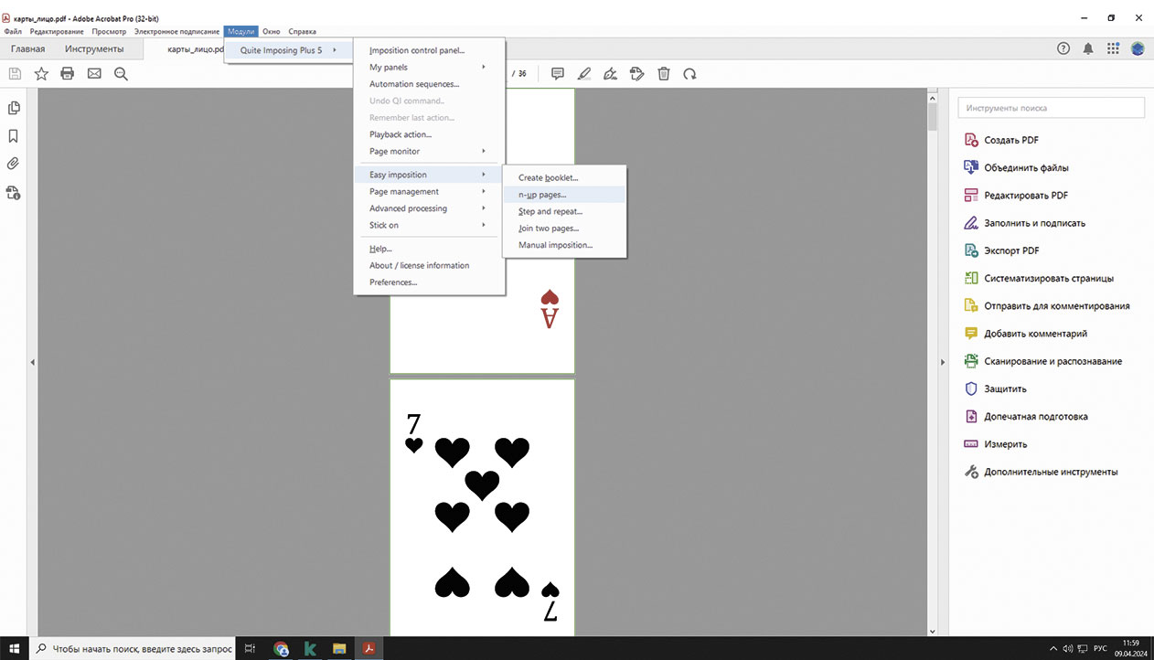Click the highlighter pen tool icon
This screenshot has width=1154, height=660.
click(x=583, y=74)
